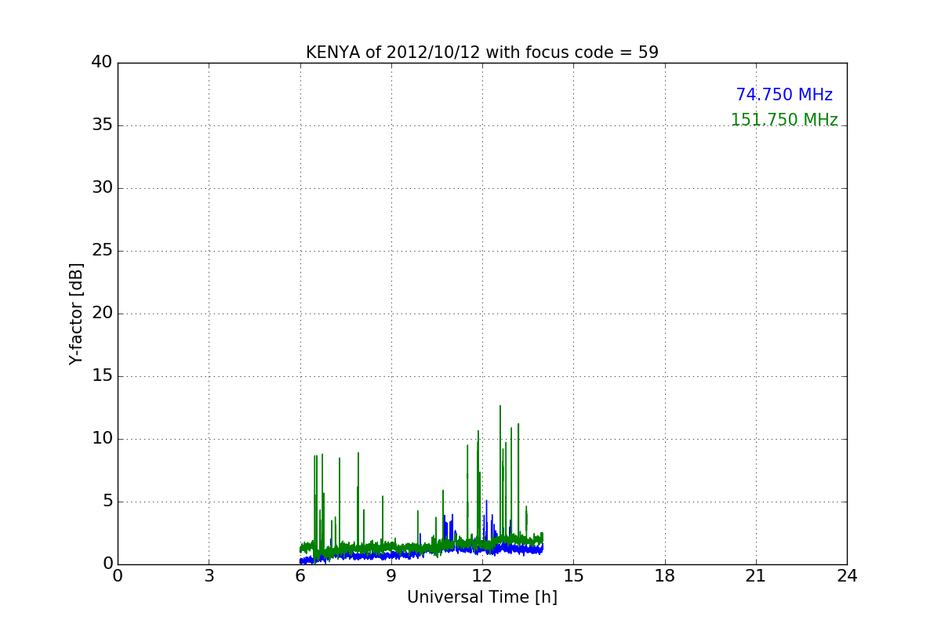Click y-axis tick label 40

pos(102,63)
